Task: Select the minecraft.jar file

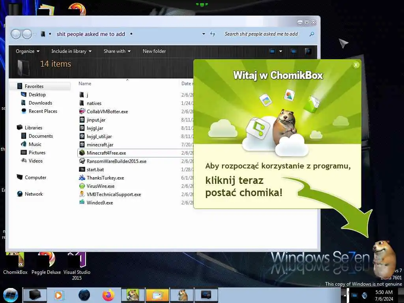Action: (x=100, y=144)
